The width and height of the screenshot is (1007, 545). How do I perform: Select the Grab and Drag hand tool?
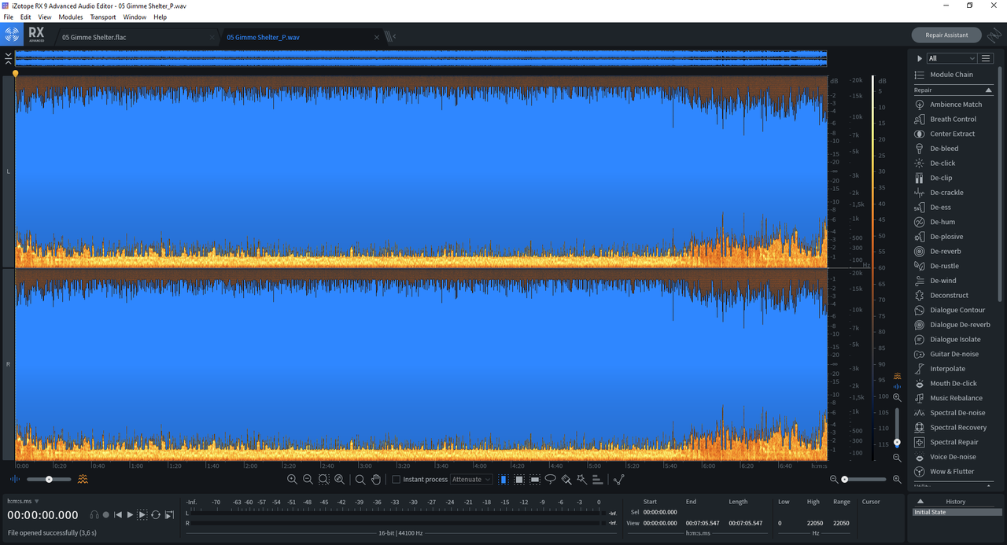pyautogui.click(x=376, y=479)
